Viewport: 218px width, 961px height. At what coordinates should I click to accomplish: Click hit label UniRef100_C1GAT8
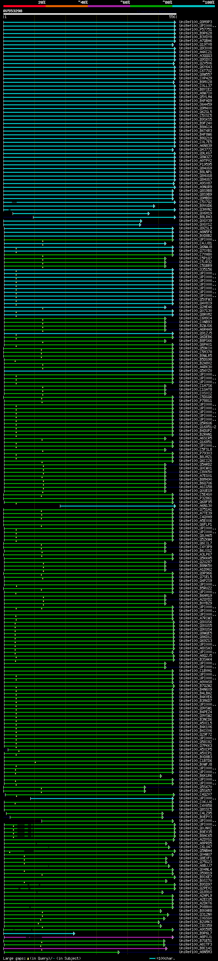click(x=196, y=389)
